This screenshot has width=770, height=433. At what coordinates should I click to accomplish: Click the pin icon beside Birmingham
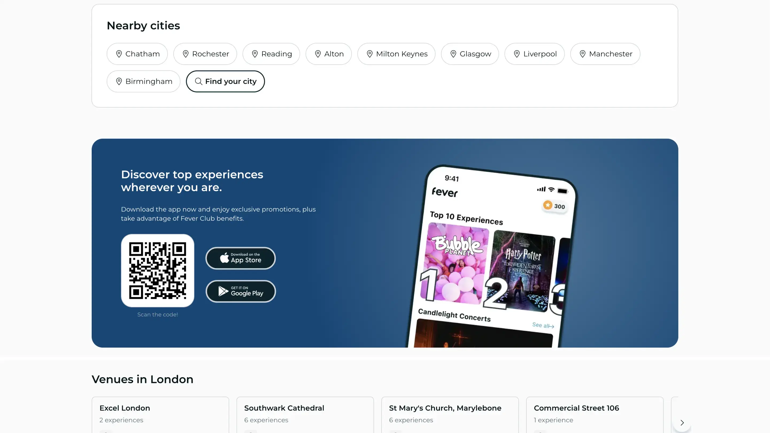pyautogui.click(x=119, y=81)
